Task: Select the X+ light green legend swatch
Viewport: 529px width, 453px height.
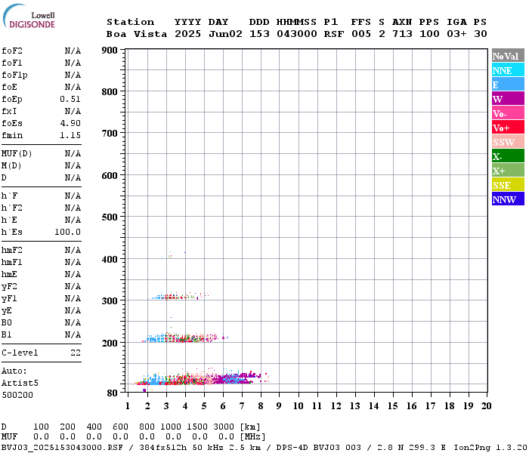Action: (508, 170)
